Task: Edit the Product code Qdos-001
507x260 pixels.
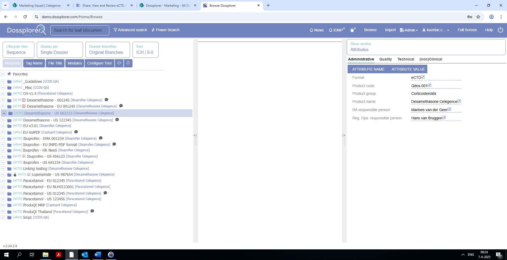Action: point(430,86)
